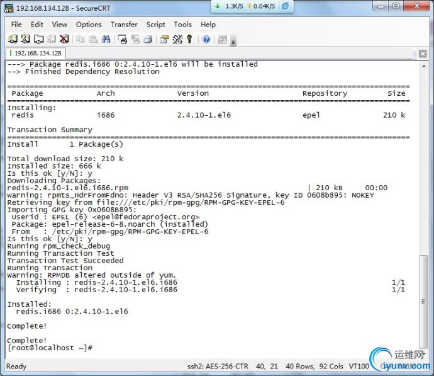
Task: Click 'Transaction Test Succeeded' line
Action: (x=65, y=261)
